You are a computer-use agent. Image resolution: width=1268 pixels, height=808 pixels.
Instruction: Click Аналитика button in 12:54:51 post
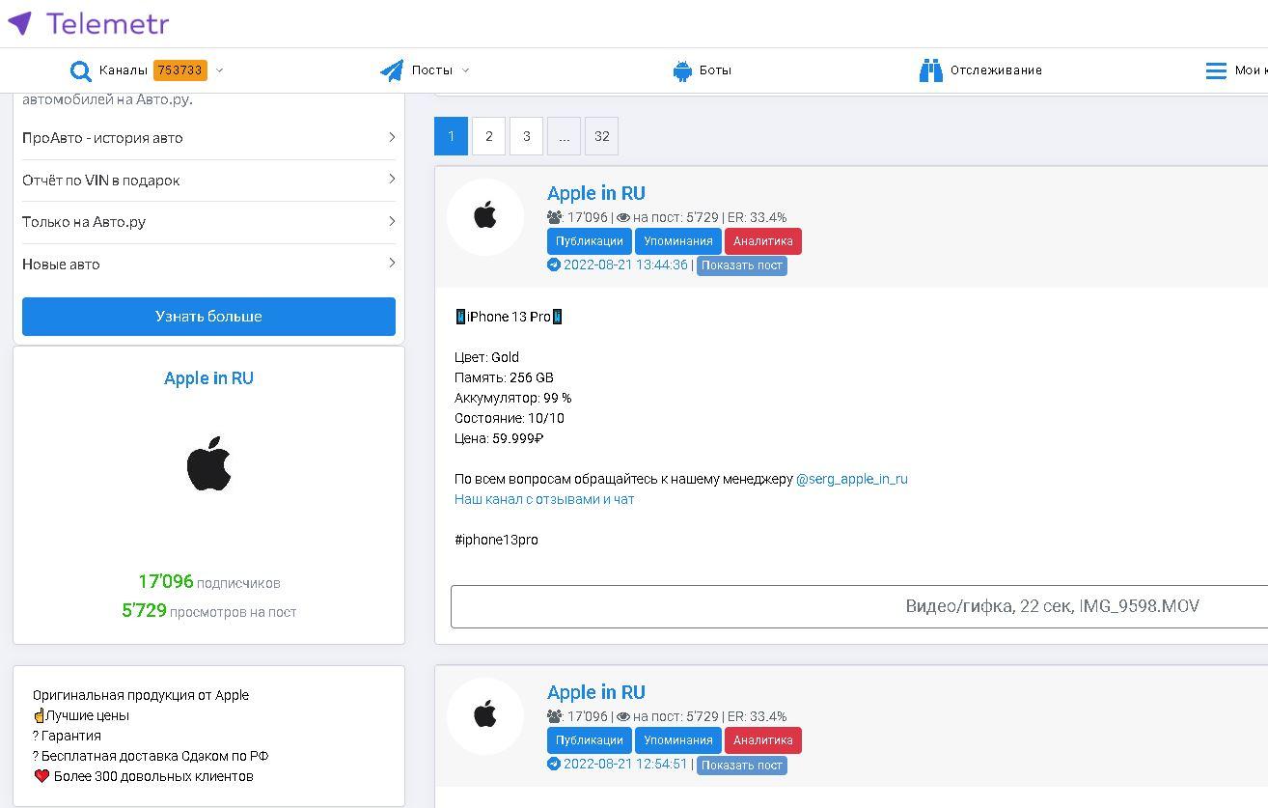tap(763, 740)
